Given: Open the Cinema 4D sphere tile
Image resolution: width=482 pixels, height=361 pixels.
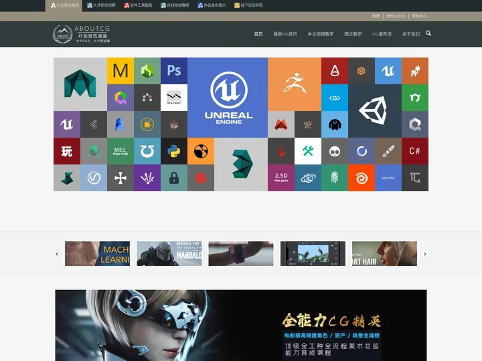Looking at the screenshot, I should click(x=361, y=151).
